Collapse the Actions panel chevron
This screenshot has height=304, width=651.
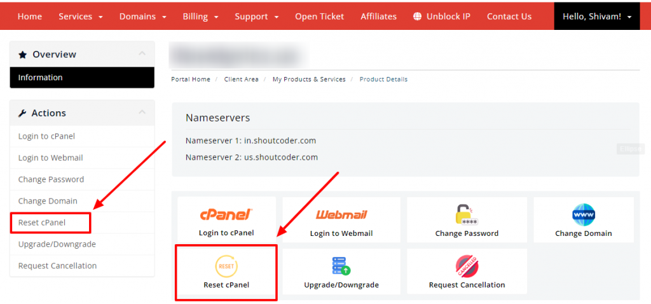tap(142, 112)
